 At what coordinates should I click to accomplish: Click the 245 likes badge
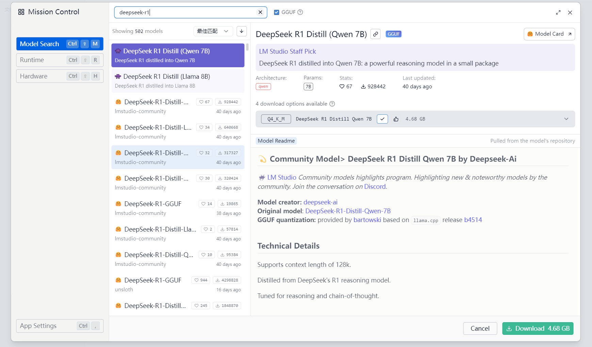(x=201, y=306)
